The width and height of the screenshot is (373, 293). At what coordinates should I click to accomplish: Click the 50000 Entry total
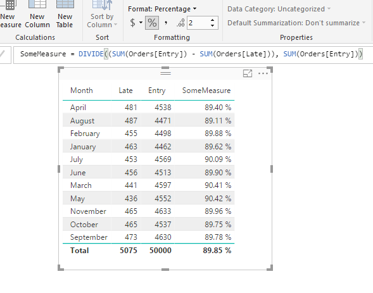point(160,251)
